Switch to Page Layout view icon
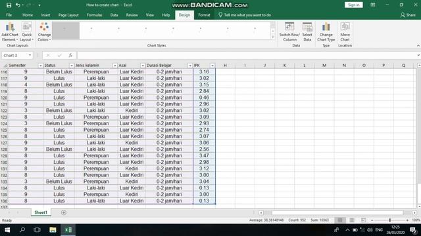Image resolution: width=421 pixels, height=236 pixels. click(x=352, y=220)
